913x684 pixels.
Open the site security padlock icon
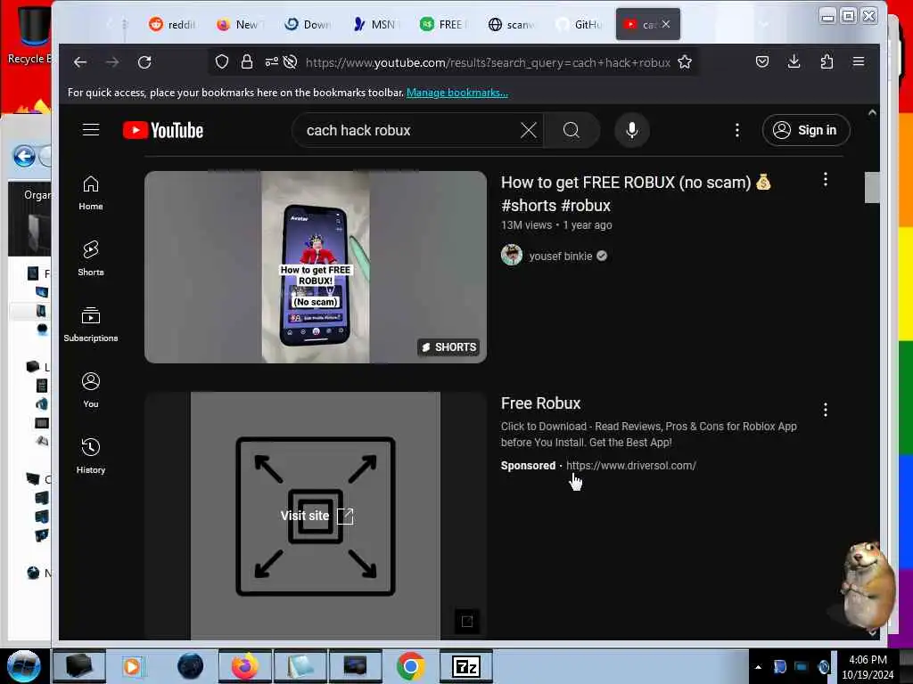[x=247, y=61]
